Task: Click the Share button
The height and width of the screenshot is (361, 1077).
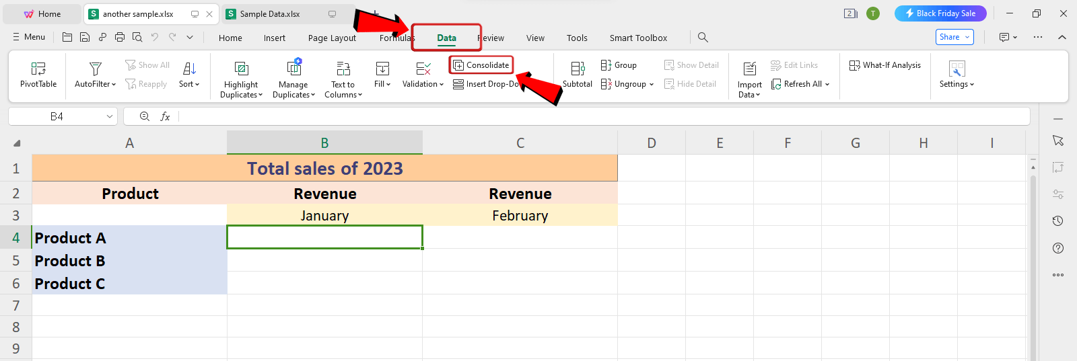Action: pos(954,37)
